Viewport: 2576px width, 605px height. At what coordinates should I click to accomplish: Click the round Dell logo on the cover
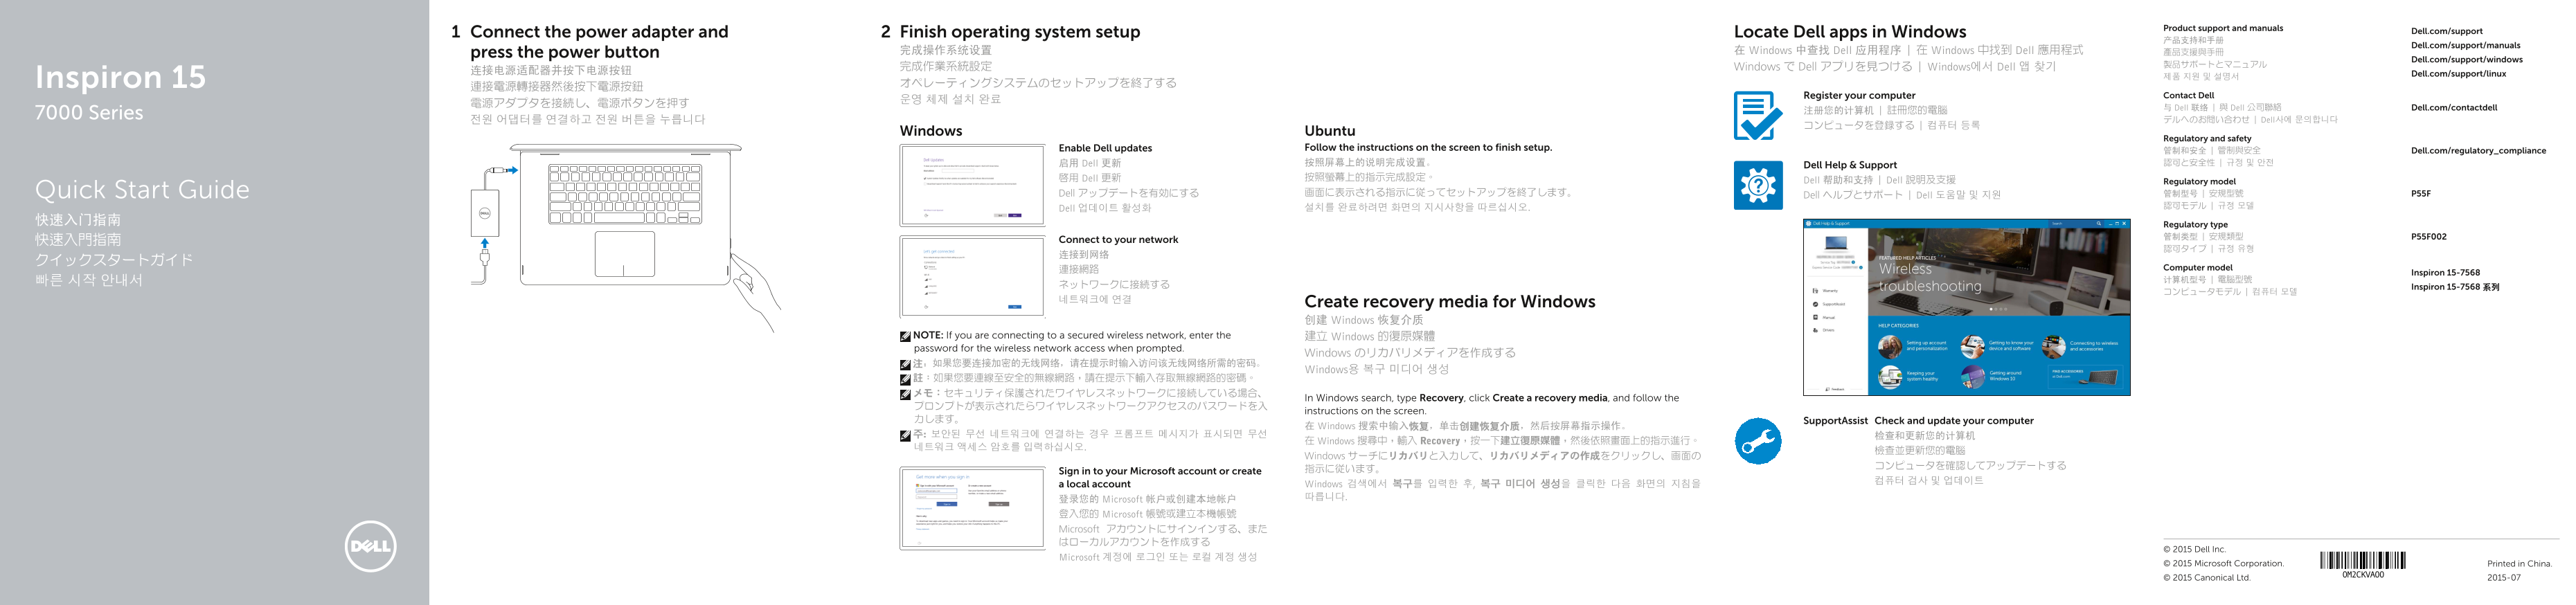coord(370,546)
